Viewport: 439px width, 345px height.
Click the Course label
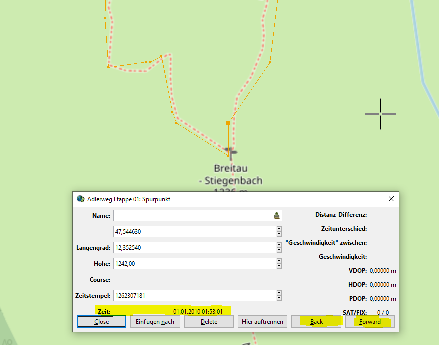coord(100,280)
